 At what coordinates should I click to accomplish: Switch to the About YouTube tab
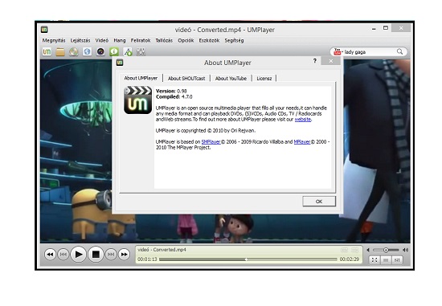tap(231, 79)
